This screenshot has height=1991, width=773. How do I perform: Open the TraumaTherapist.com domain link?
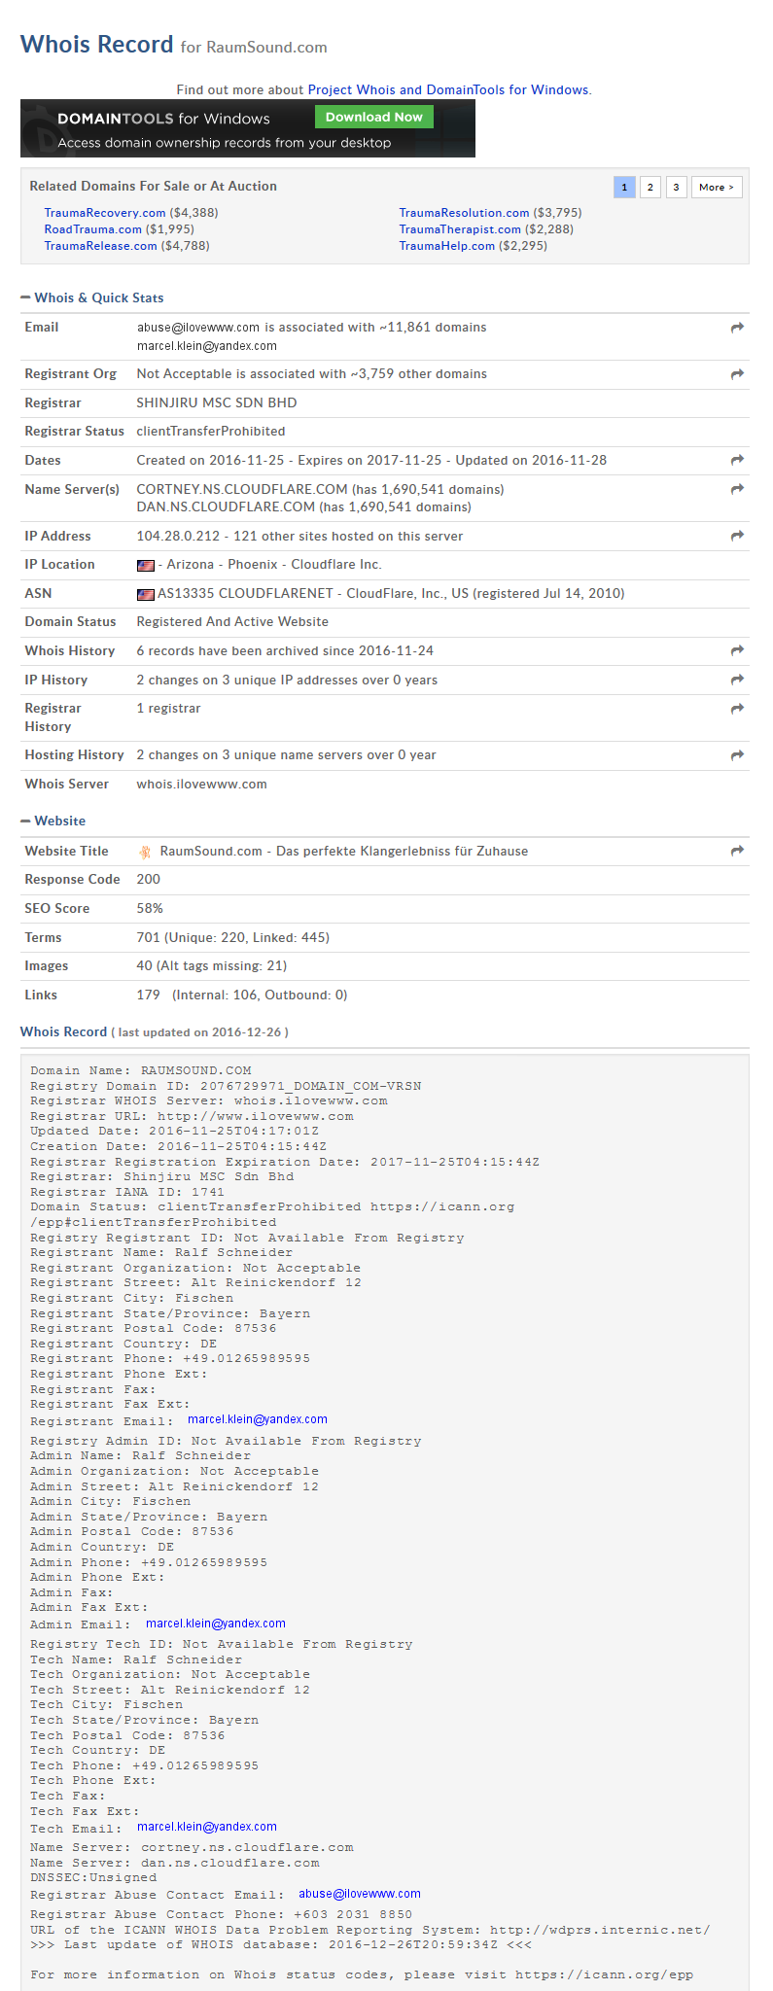(460, 229)
